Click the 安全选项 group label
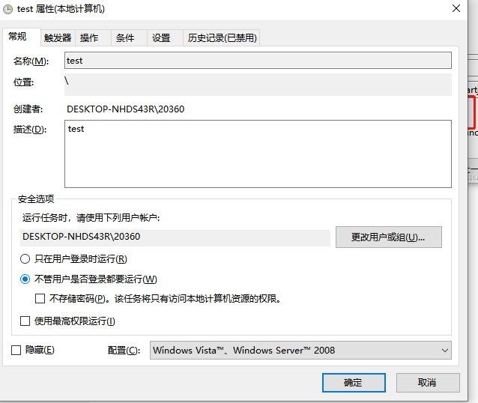 (36, 199)
